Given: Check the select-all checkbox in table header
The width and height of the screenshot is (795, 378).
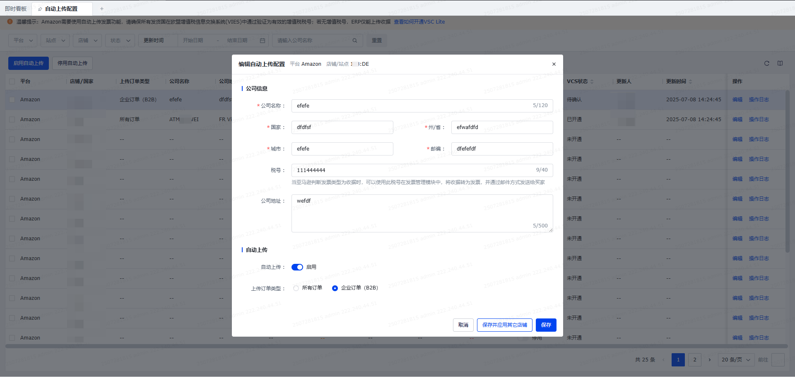Looking at the screenshot, I should pyautogui.click(x=12, y=81).
